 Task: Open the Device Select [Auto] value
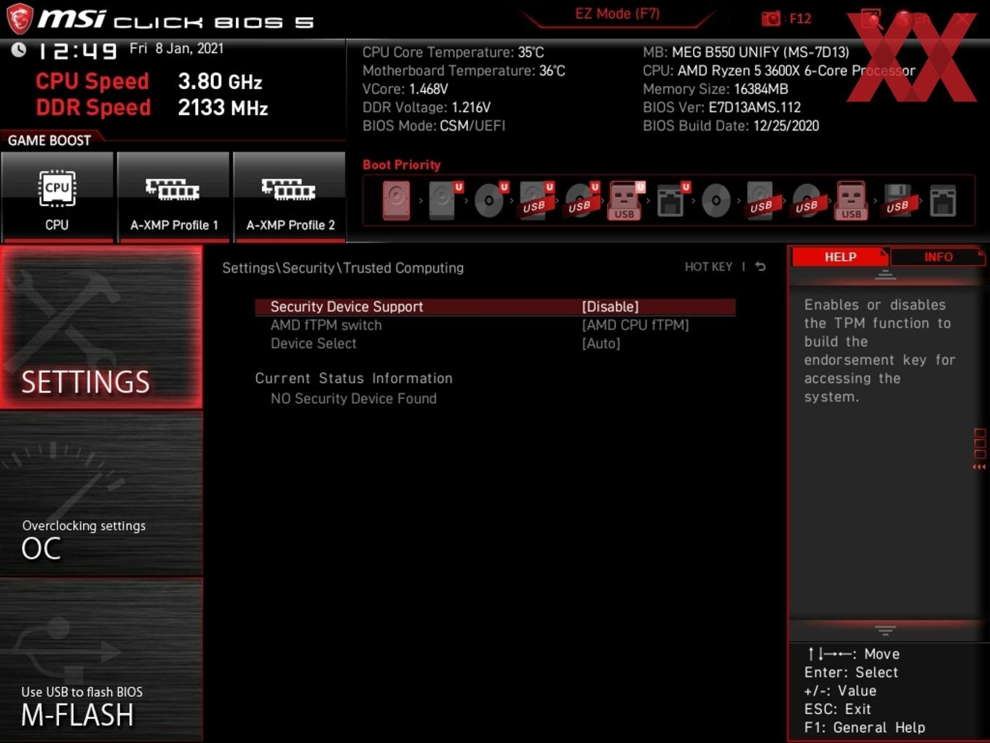pyautogui.click(x=601, y=343)
